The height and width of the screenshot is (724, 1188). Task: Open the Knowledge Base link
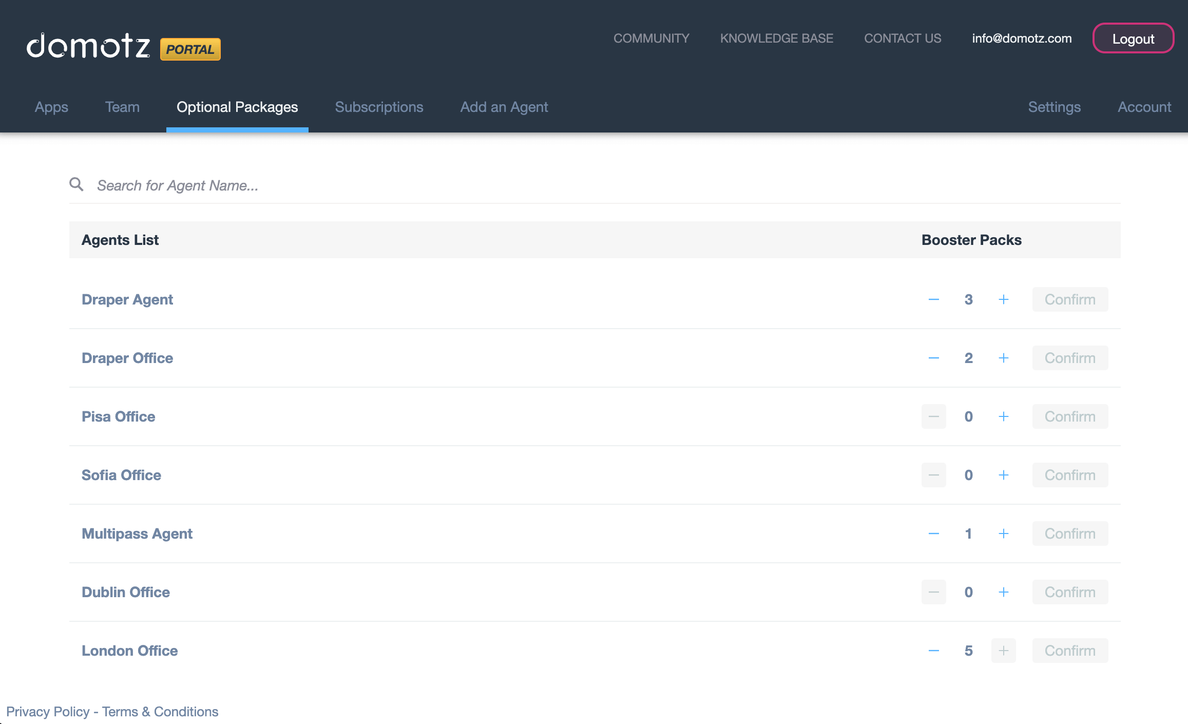click(776, 39)
